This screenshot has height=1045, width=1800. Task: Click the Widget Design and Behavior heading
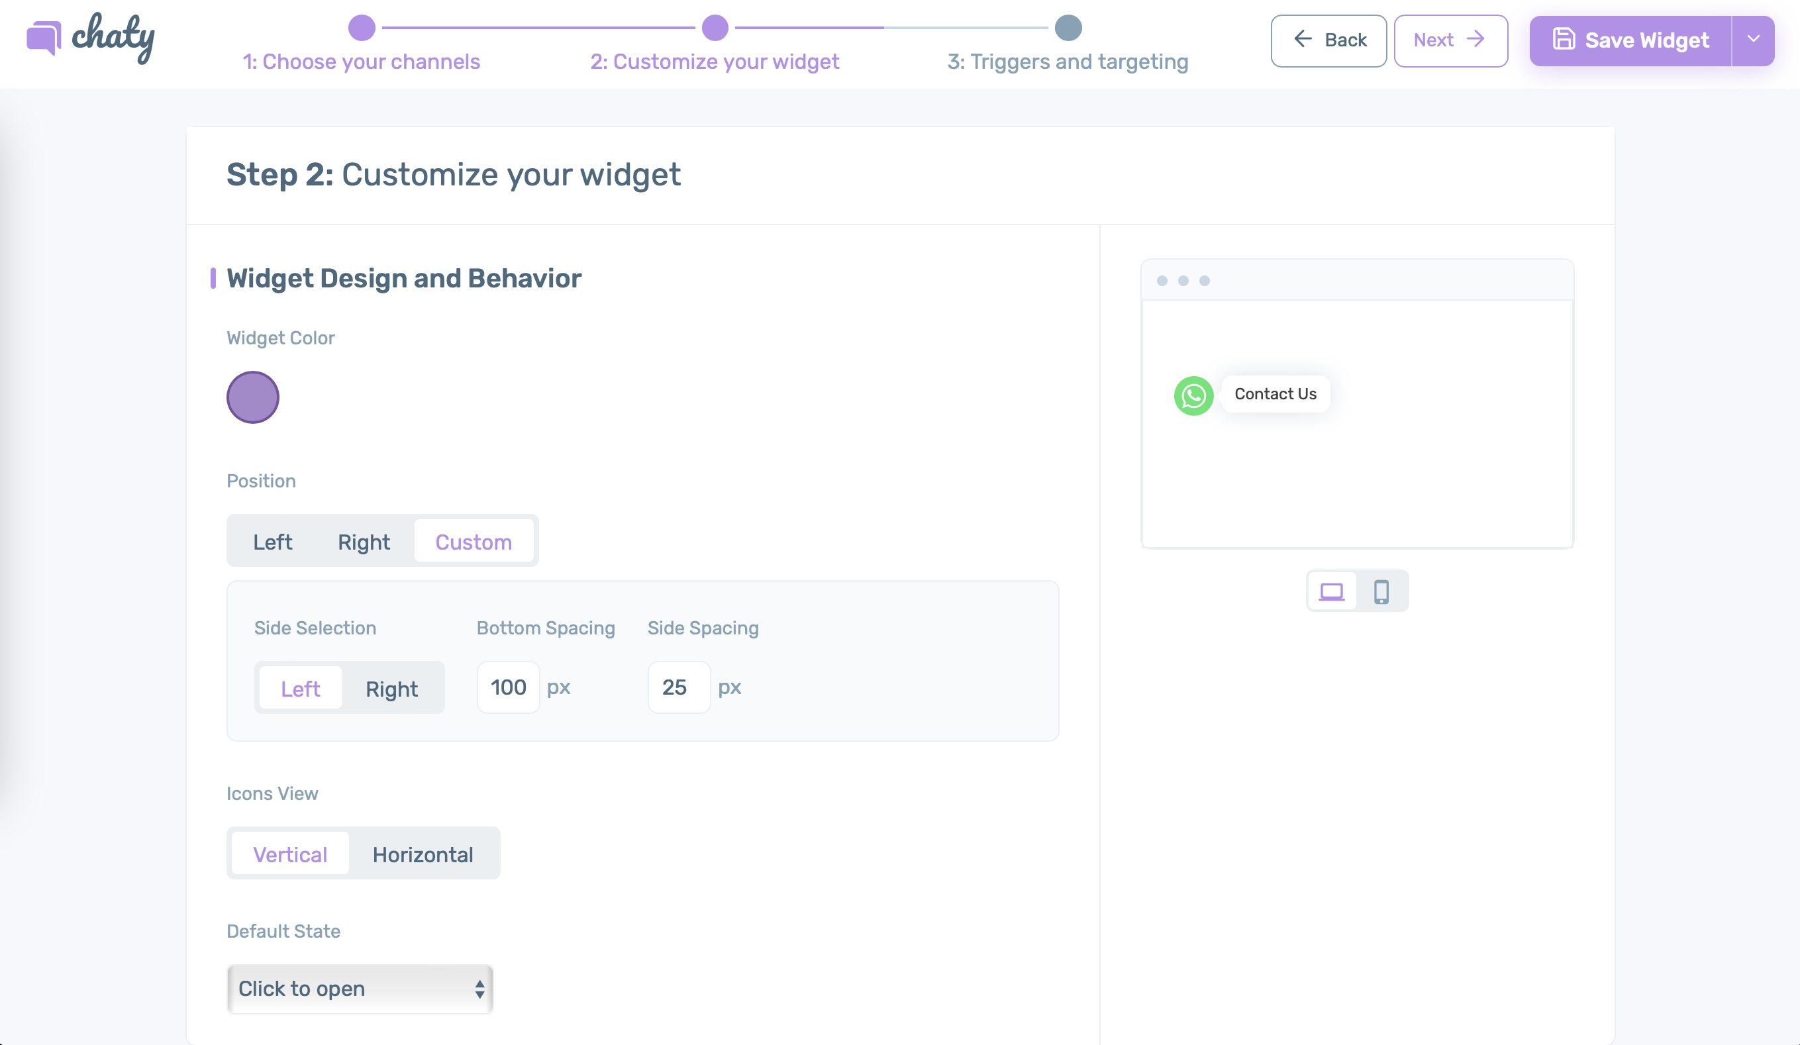point(403,279)
